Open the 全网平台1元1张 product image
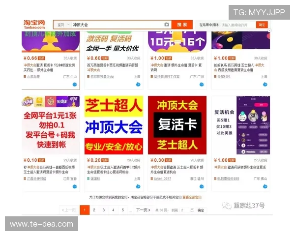295x236 pixels. point(51,125)
